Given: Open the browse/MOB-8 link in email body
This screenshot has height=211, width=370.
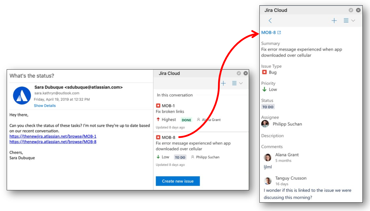Looking at the screenshot, I should click(x=53, y=142).
